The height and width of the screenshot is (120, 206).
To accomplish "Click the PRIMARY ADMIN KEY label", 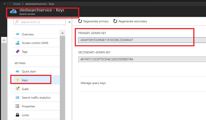I will pyautogui.click(x=92, y=33).
